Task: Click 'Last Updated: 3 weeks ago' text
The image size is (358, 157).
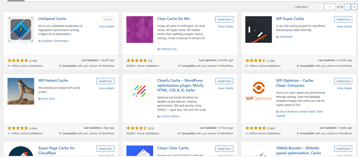Action: 336,128
